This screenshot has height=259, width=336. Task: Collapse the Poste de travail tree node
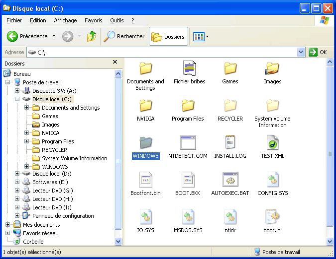pos(7,82)
